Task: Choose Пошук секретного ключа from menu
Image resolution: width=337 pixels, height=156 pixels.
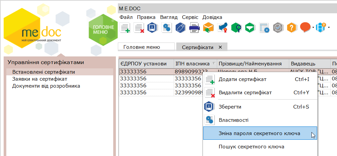Action: 260,147
